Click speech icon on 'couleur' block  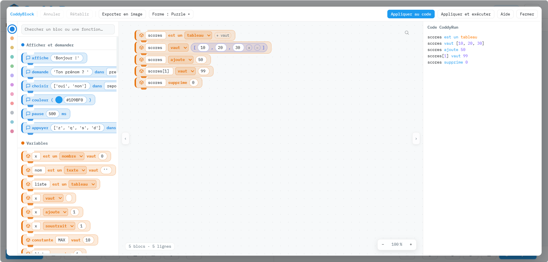[x=28, y=100]
